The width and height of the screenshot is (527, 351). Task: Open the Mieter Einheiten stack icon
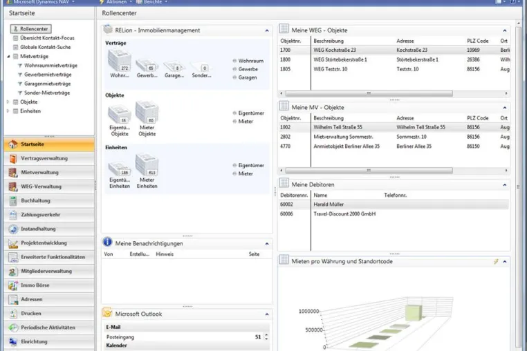pyautogui.click(x=147, y=164)
